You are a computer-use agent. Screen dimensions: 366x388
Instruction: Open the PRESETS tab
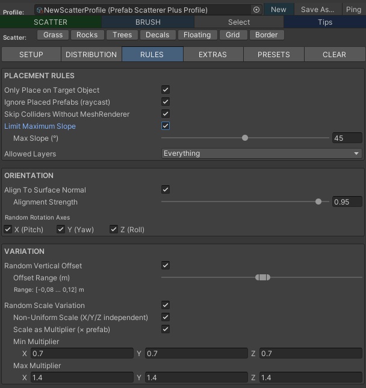point(274,54)
